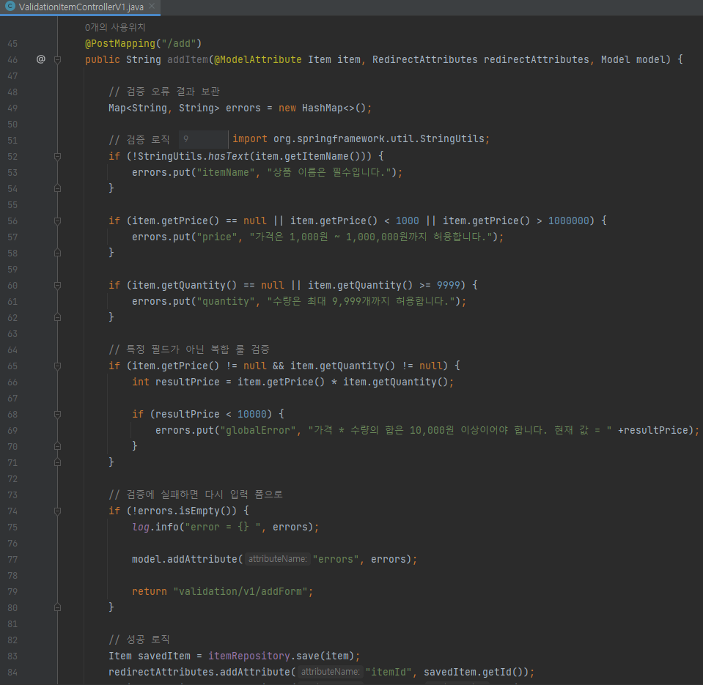This screenshot has height=685, width=703.
Task: Click the fold end marker on line 80
Action: [x=57, y=608]
